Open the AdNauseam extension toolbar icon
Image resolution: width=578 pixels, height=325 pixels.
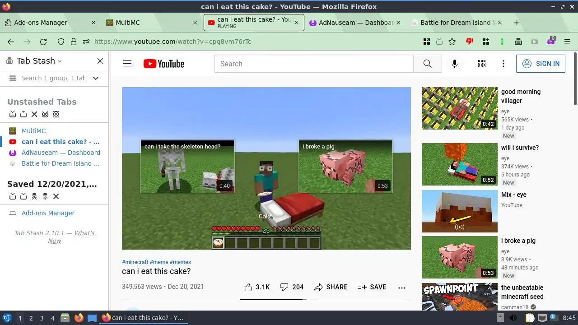[x=551, y=41]
